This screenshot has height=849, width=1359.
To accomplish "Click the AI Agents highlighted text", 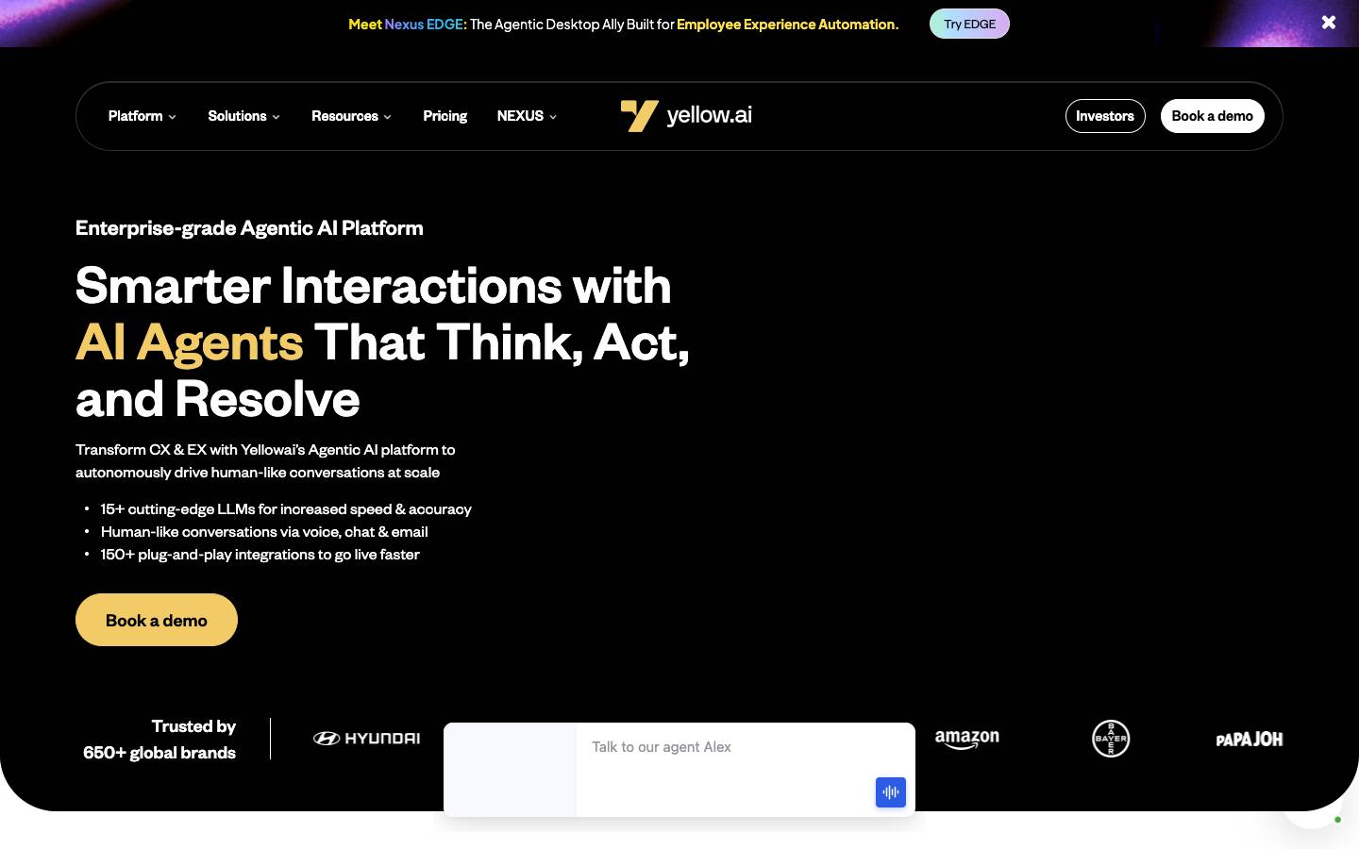I will (190, 341).
